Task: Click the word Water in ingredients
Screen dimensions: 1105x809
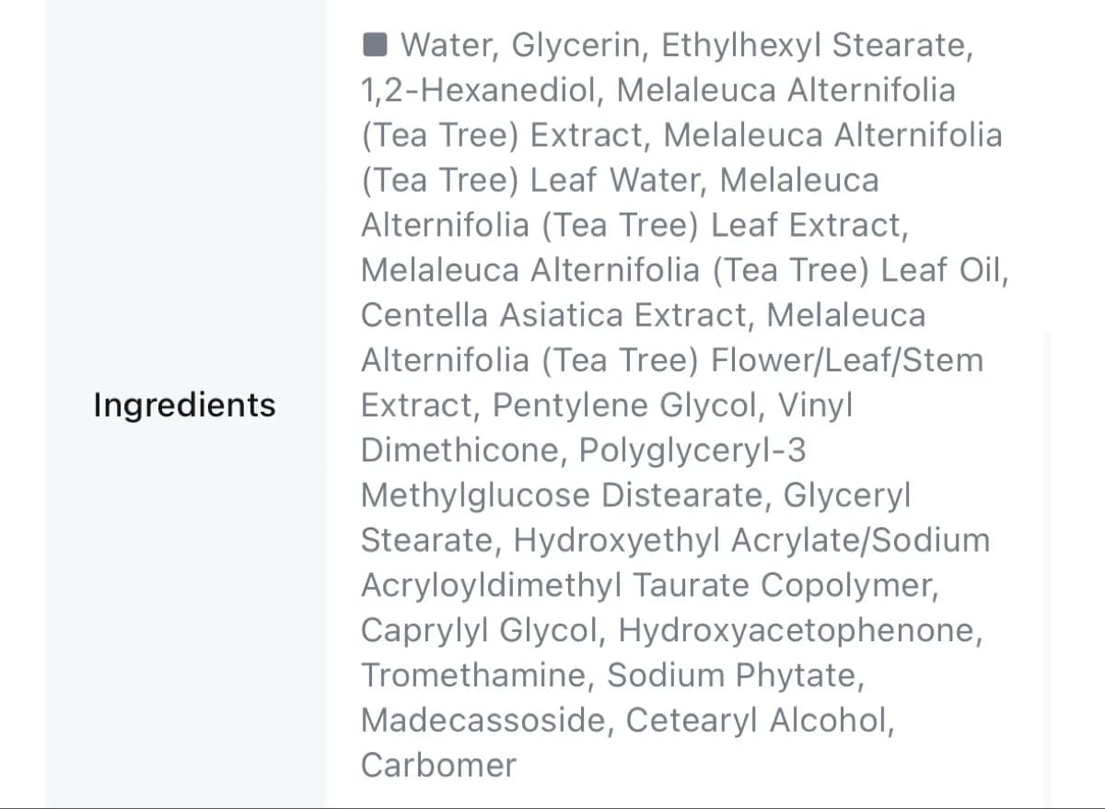Action: pyautogui.click(x=449, y=44)
